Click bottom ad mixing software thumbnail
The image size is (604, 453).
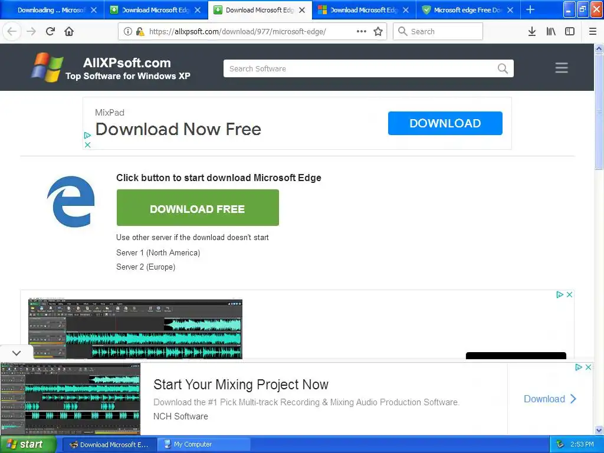tap(71, 399)
